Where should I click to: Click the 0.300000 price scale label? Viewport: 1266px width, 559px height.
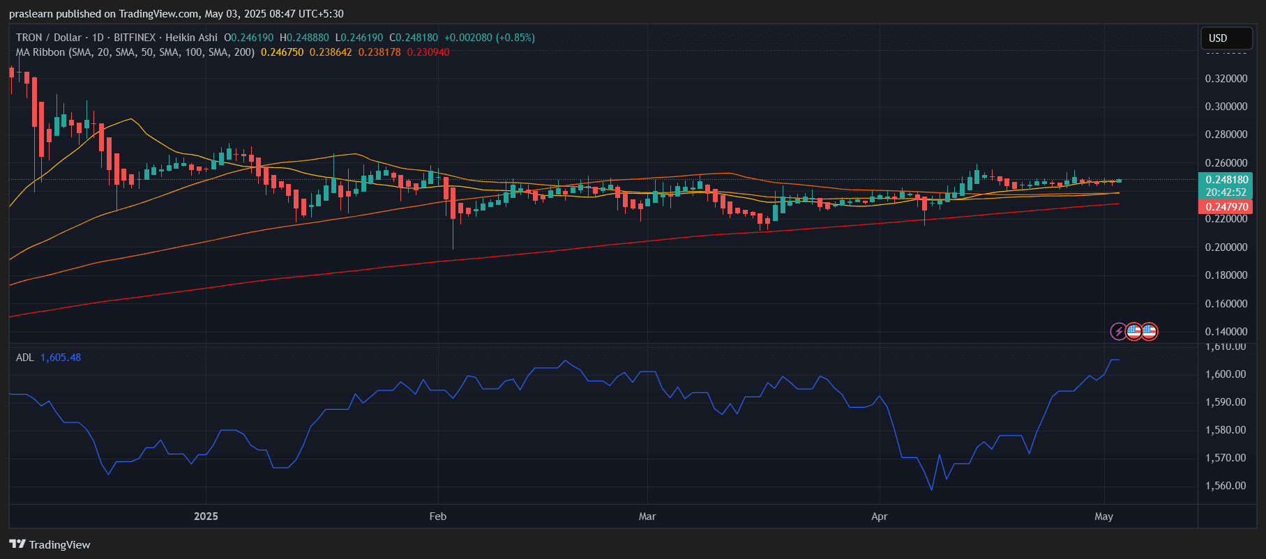(1226, 107)
